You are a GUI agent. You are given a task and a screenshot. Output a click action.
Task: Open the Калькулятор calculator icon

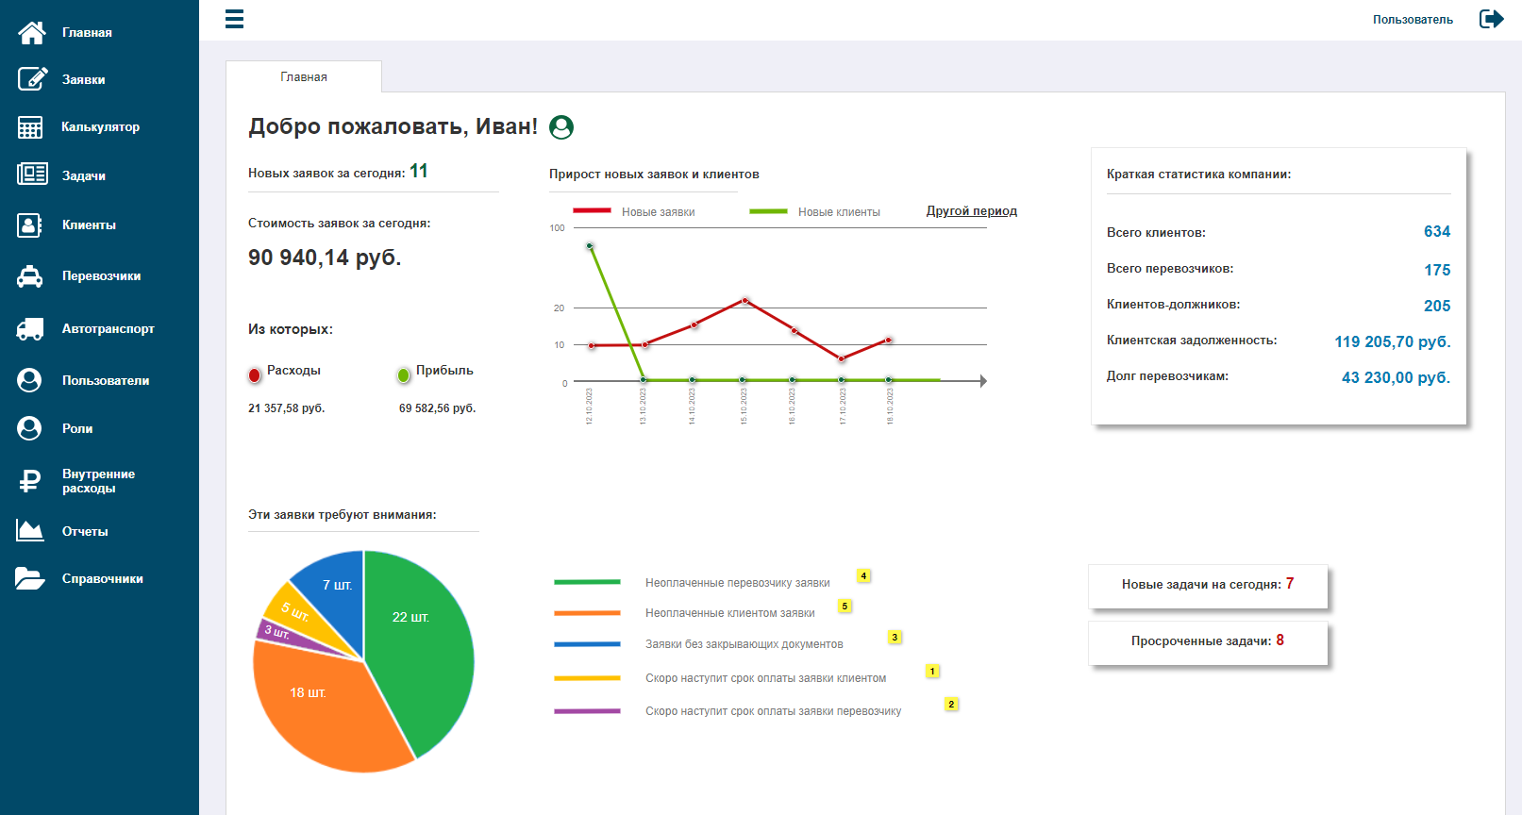pos(30,127)
